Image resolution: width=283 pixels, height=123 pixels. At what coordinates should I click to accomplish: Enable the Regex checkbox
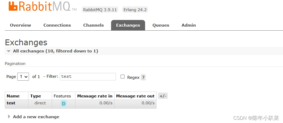pyautogui.click(x=123, y=76)
